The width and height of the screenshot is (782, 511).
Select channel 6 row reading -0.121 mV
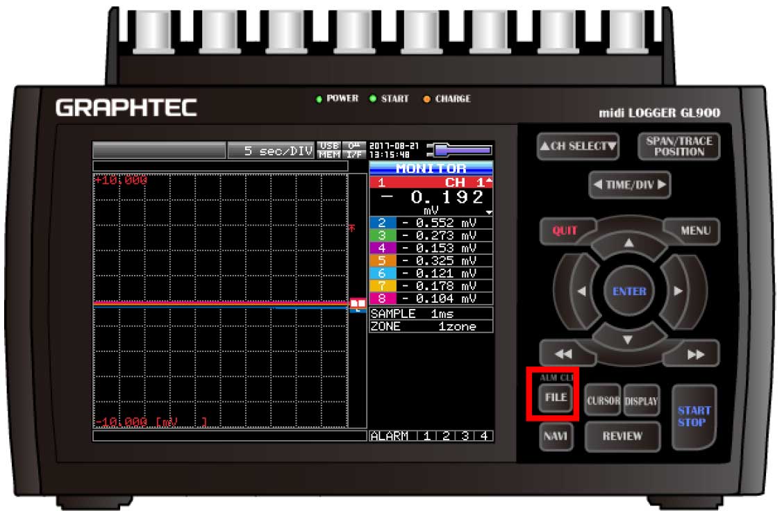pyautogui.click(x=431, y=273)
